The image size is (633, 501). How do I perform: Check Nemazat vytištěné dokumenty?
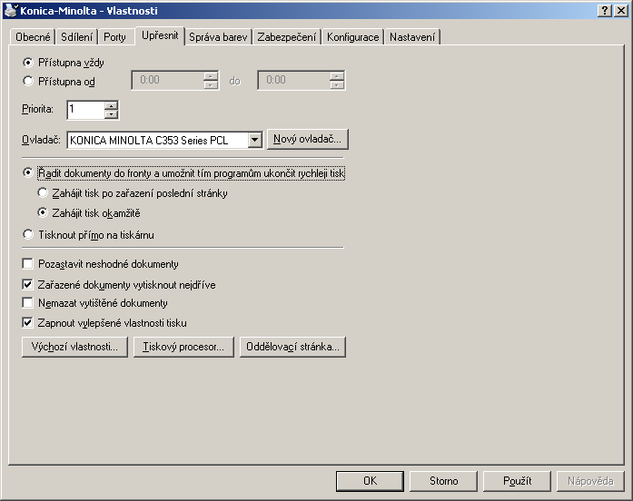click(27, 302)
